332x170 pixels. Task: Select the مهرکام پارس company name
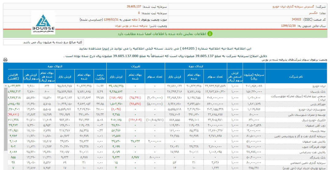pos(318,104)
